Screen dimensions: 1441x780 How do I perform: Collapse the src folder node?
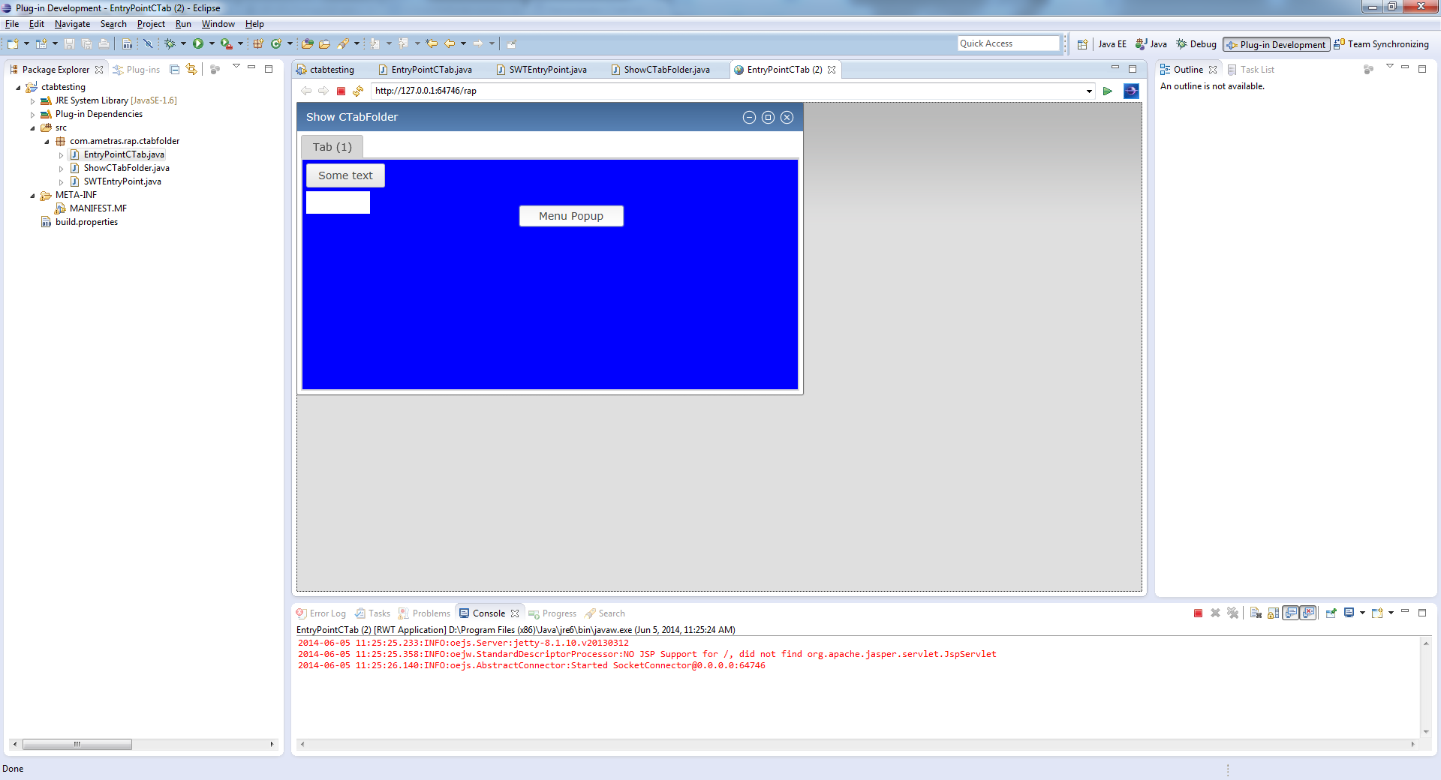(32, 128)
